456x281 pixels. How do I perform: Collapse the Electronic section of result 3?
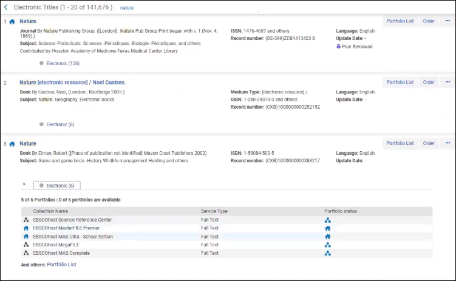[24, 185]
